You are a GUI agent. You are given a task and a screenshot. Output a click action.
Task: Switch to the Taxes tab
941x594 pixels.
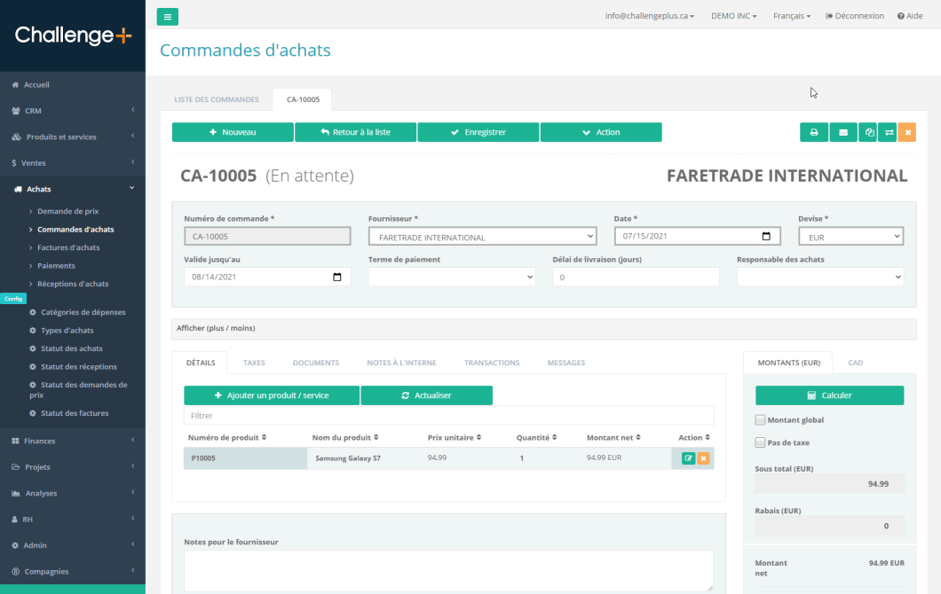[x=254, y=363]
